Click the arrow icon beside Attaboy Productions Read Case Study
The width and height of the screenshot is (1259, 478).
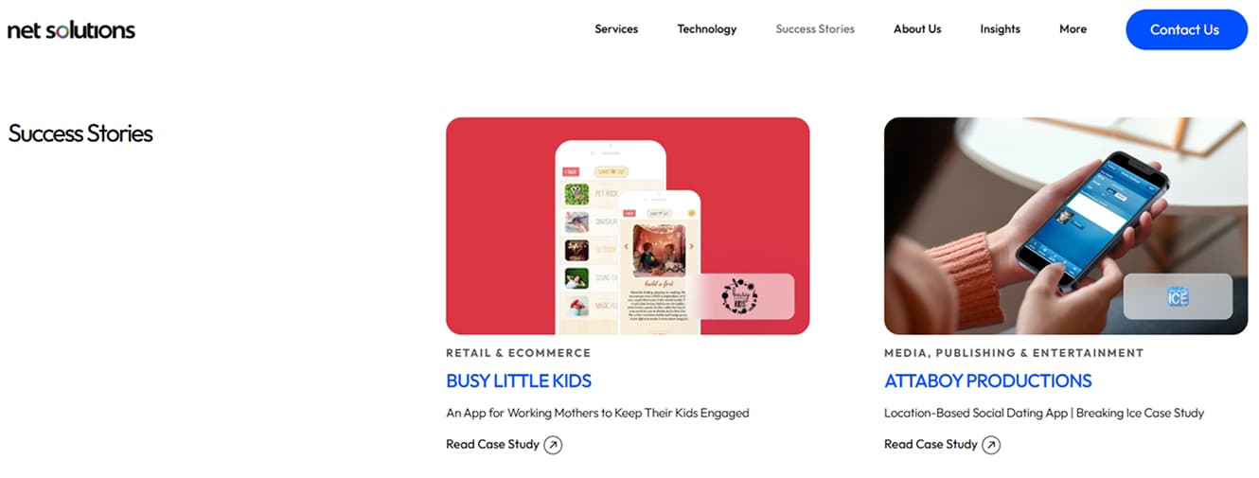click(x=991, y=445)
